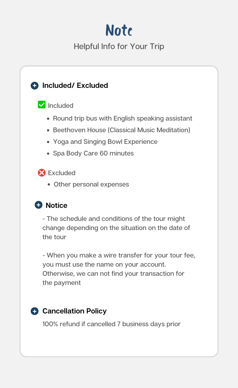238x388 pixels.
Task: Select the Excluded label text
Action: click(x=62, y=173)
